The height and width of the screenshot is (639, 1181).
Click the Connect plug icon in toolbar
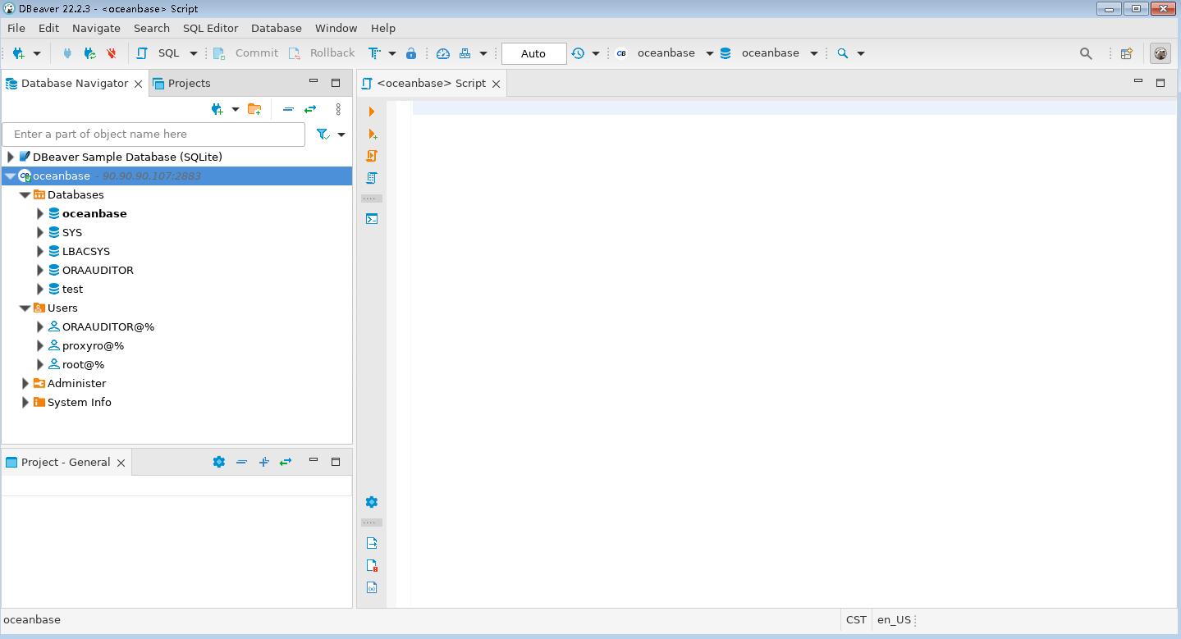(67, 53)
